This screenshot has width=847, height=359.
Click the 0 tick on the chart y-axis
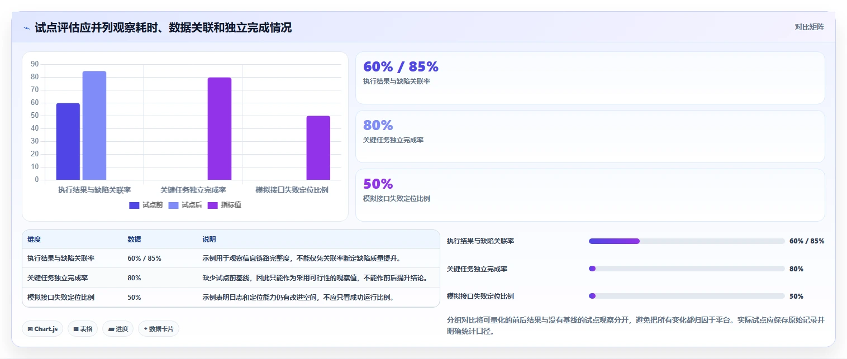37,180
